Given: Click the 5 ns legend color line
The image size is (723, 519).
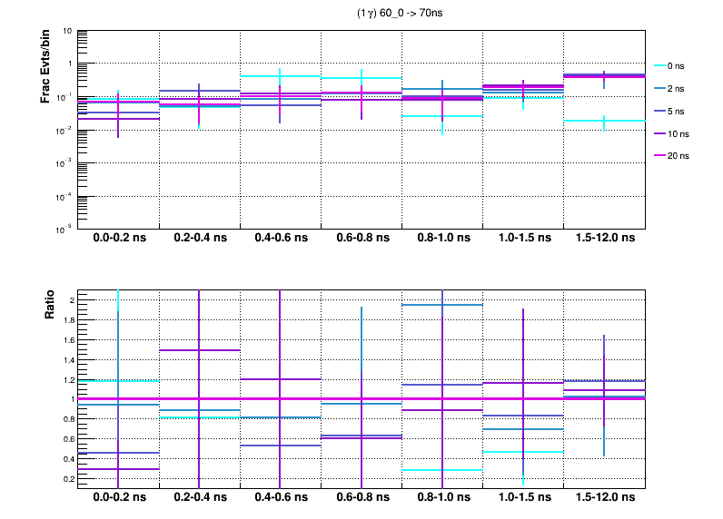Looking at the screenshot, I should coord(660,111).
